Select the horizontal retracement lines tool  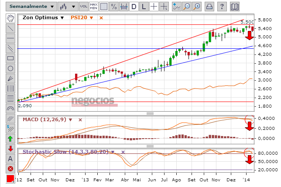coord(10,99)
